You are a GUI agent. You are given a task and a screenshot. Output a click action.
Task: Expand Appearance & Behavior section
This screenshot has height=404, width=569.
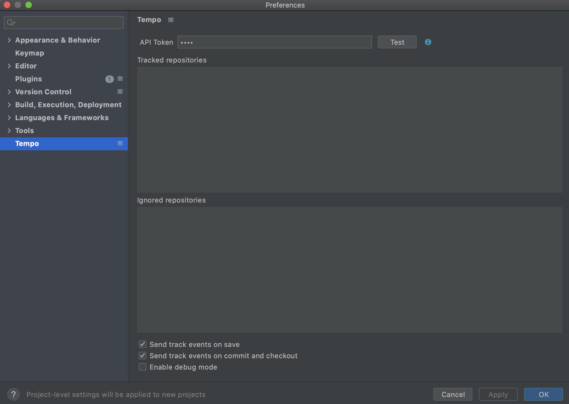9,40
